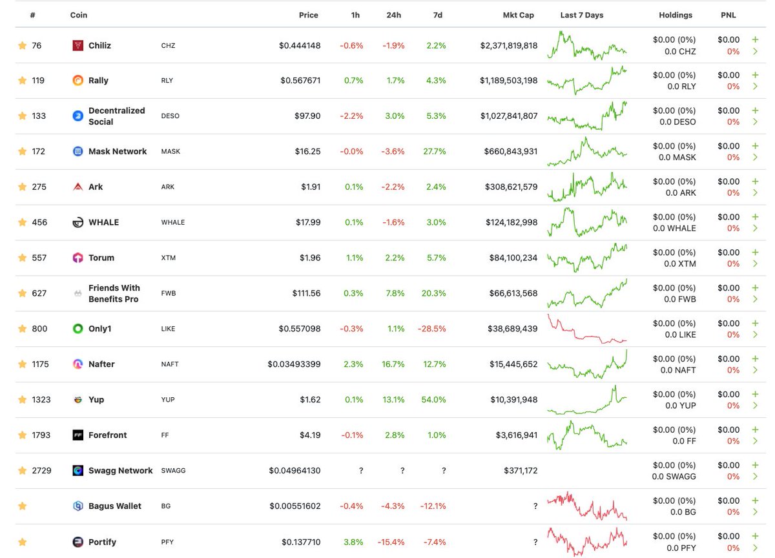
Task: Open the Nafter coin page link
Action: click(x=101, y=364)
